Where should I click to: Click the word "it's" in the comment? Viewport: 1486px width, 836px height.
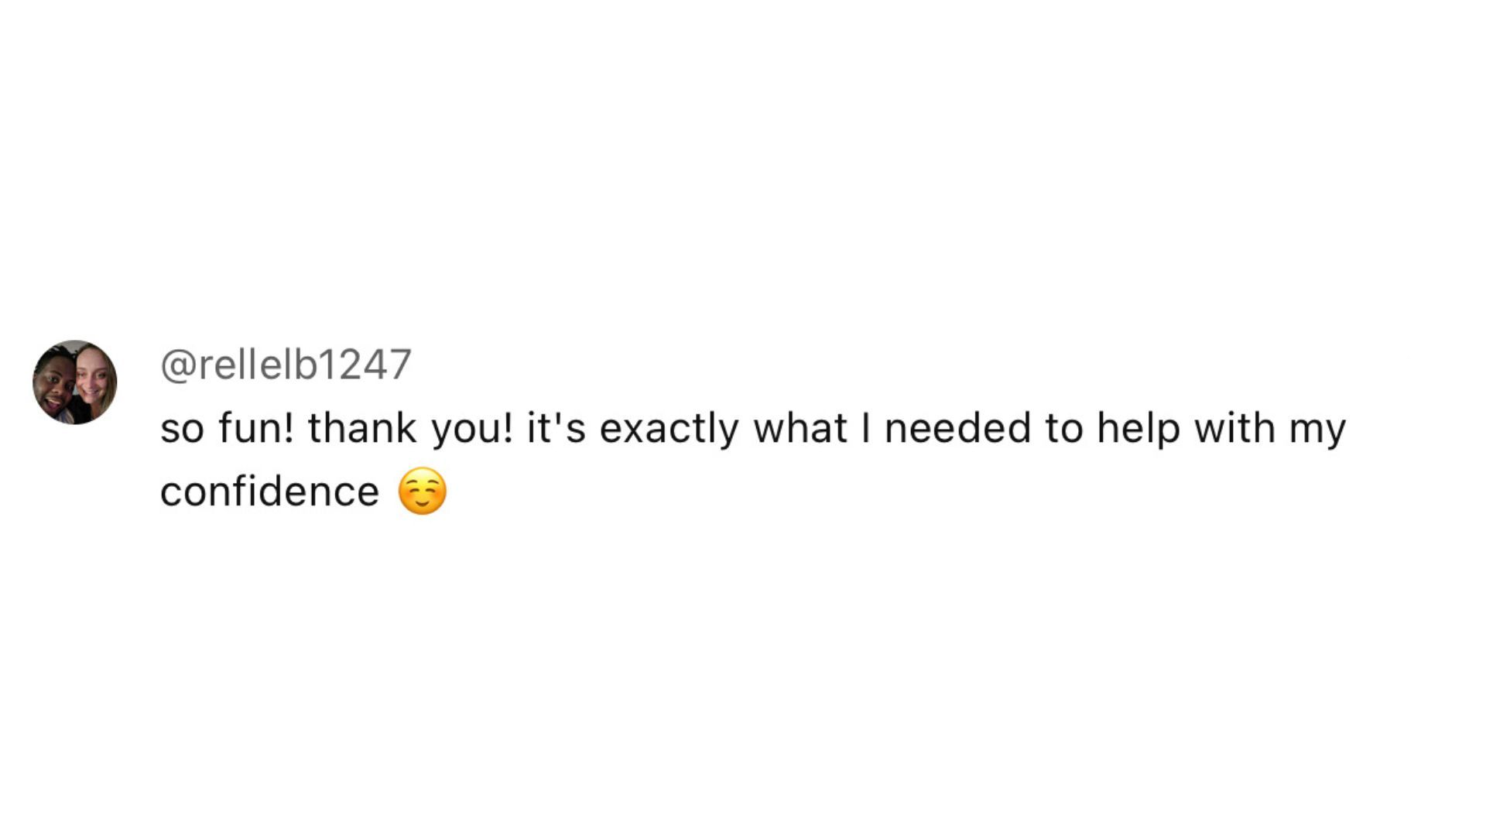pyautogui.click(x=556, y=428)
